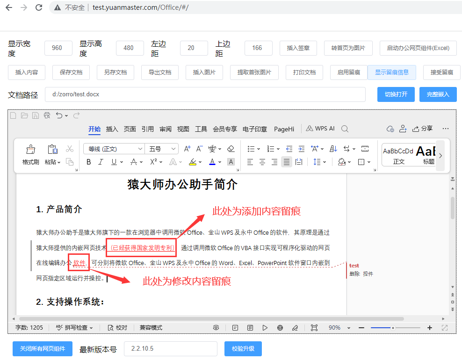Switch to the 引用 ribbon tab

pos(148,129)
